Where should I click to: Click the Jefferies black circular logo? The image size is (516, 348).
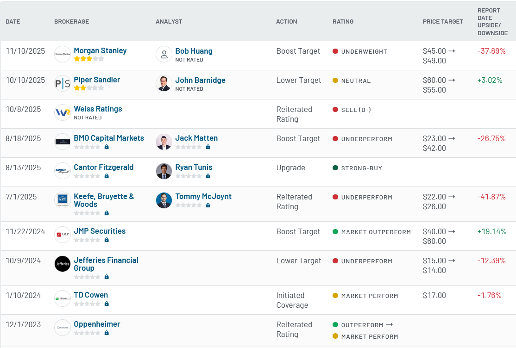point(63,264)
